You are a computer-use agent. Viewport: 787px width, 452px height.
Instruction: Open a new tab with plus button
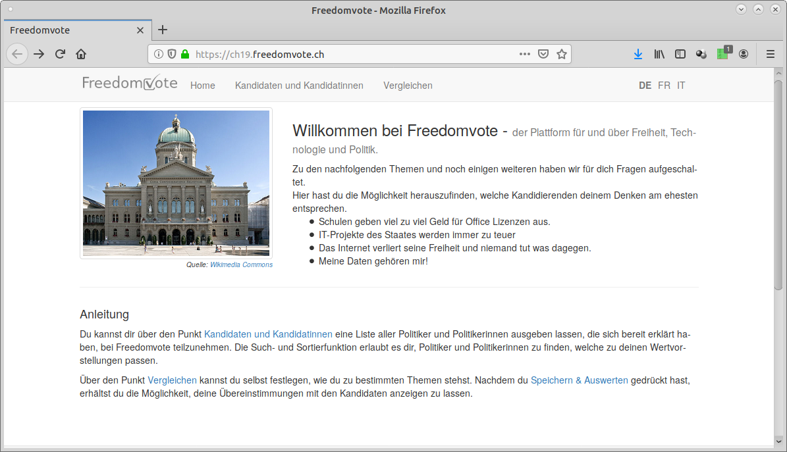(x=163, y=30)
